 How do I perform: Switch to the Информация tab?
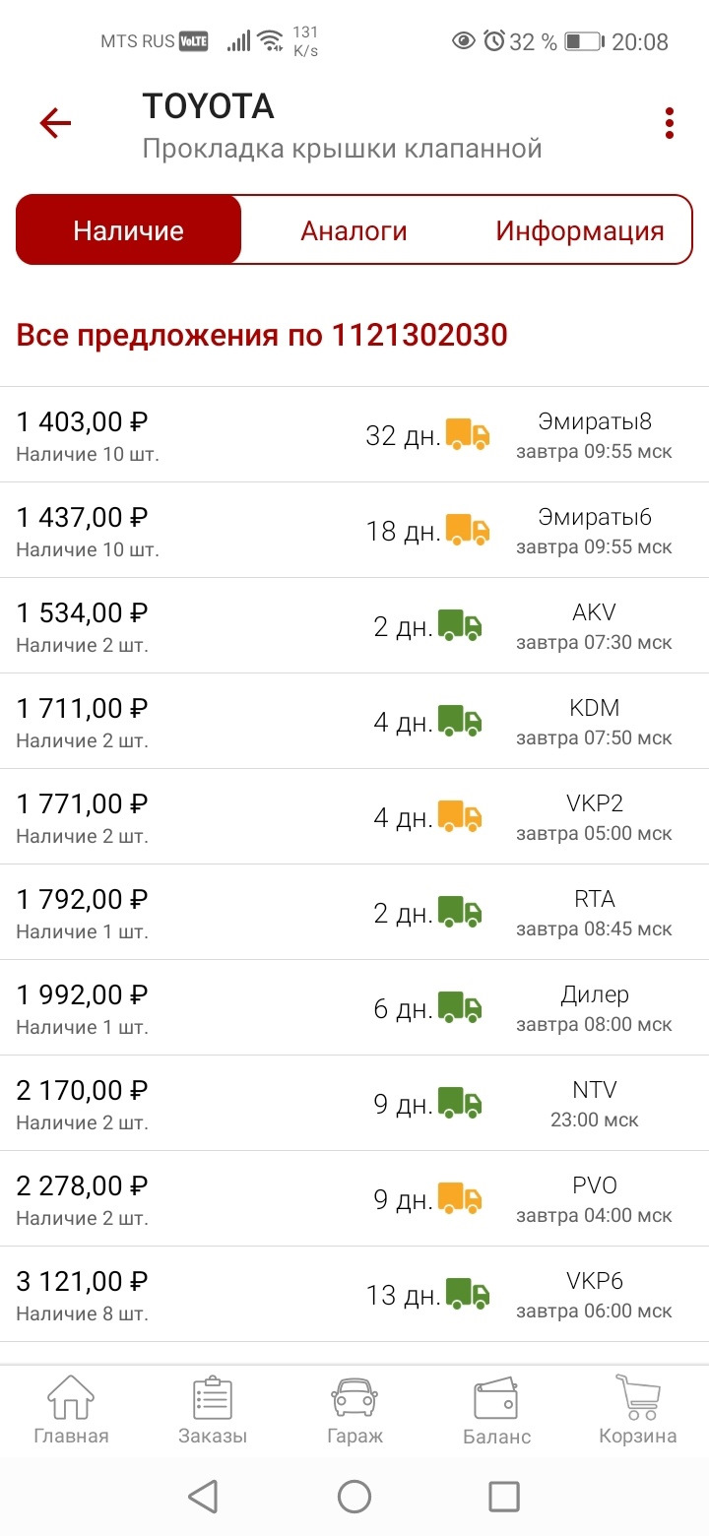click(579, 231)
